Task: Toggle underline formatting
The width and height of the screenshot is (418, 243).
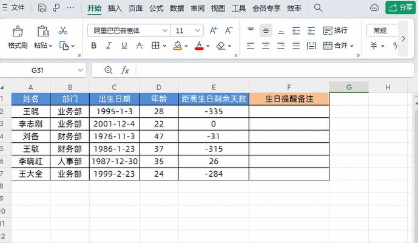Action: coord(124,46)
